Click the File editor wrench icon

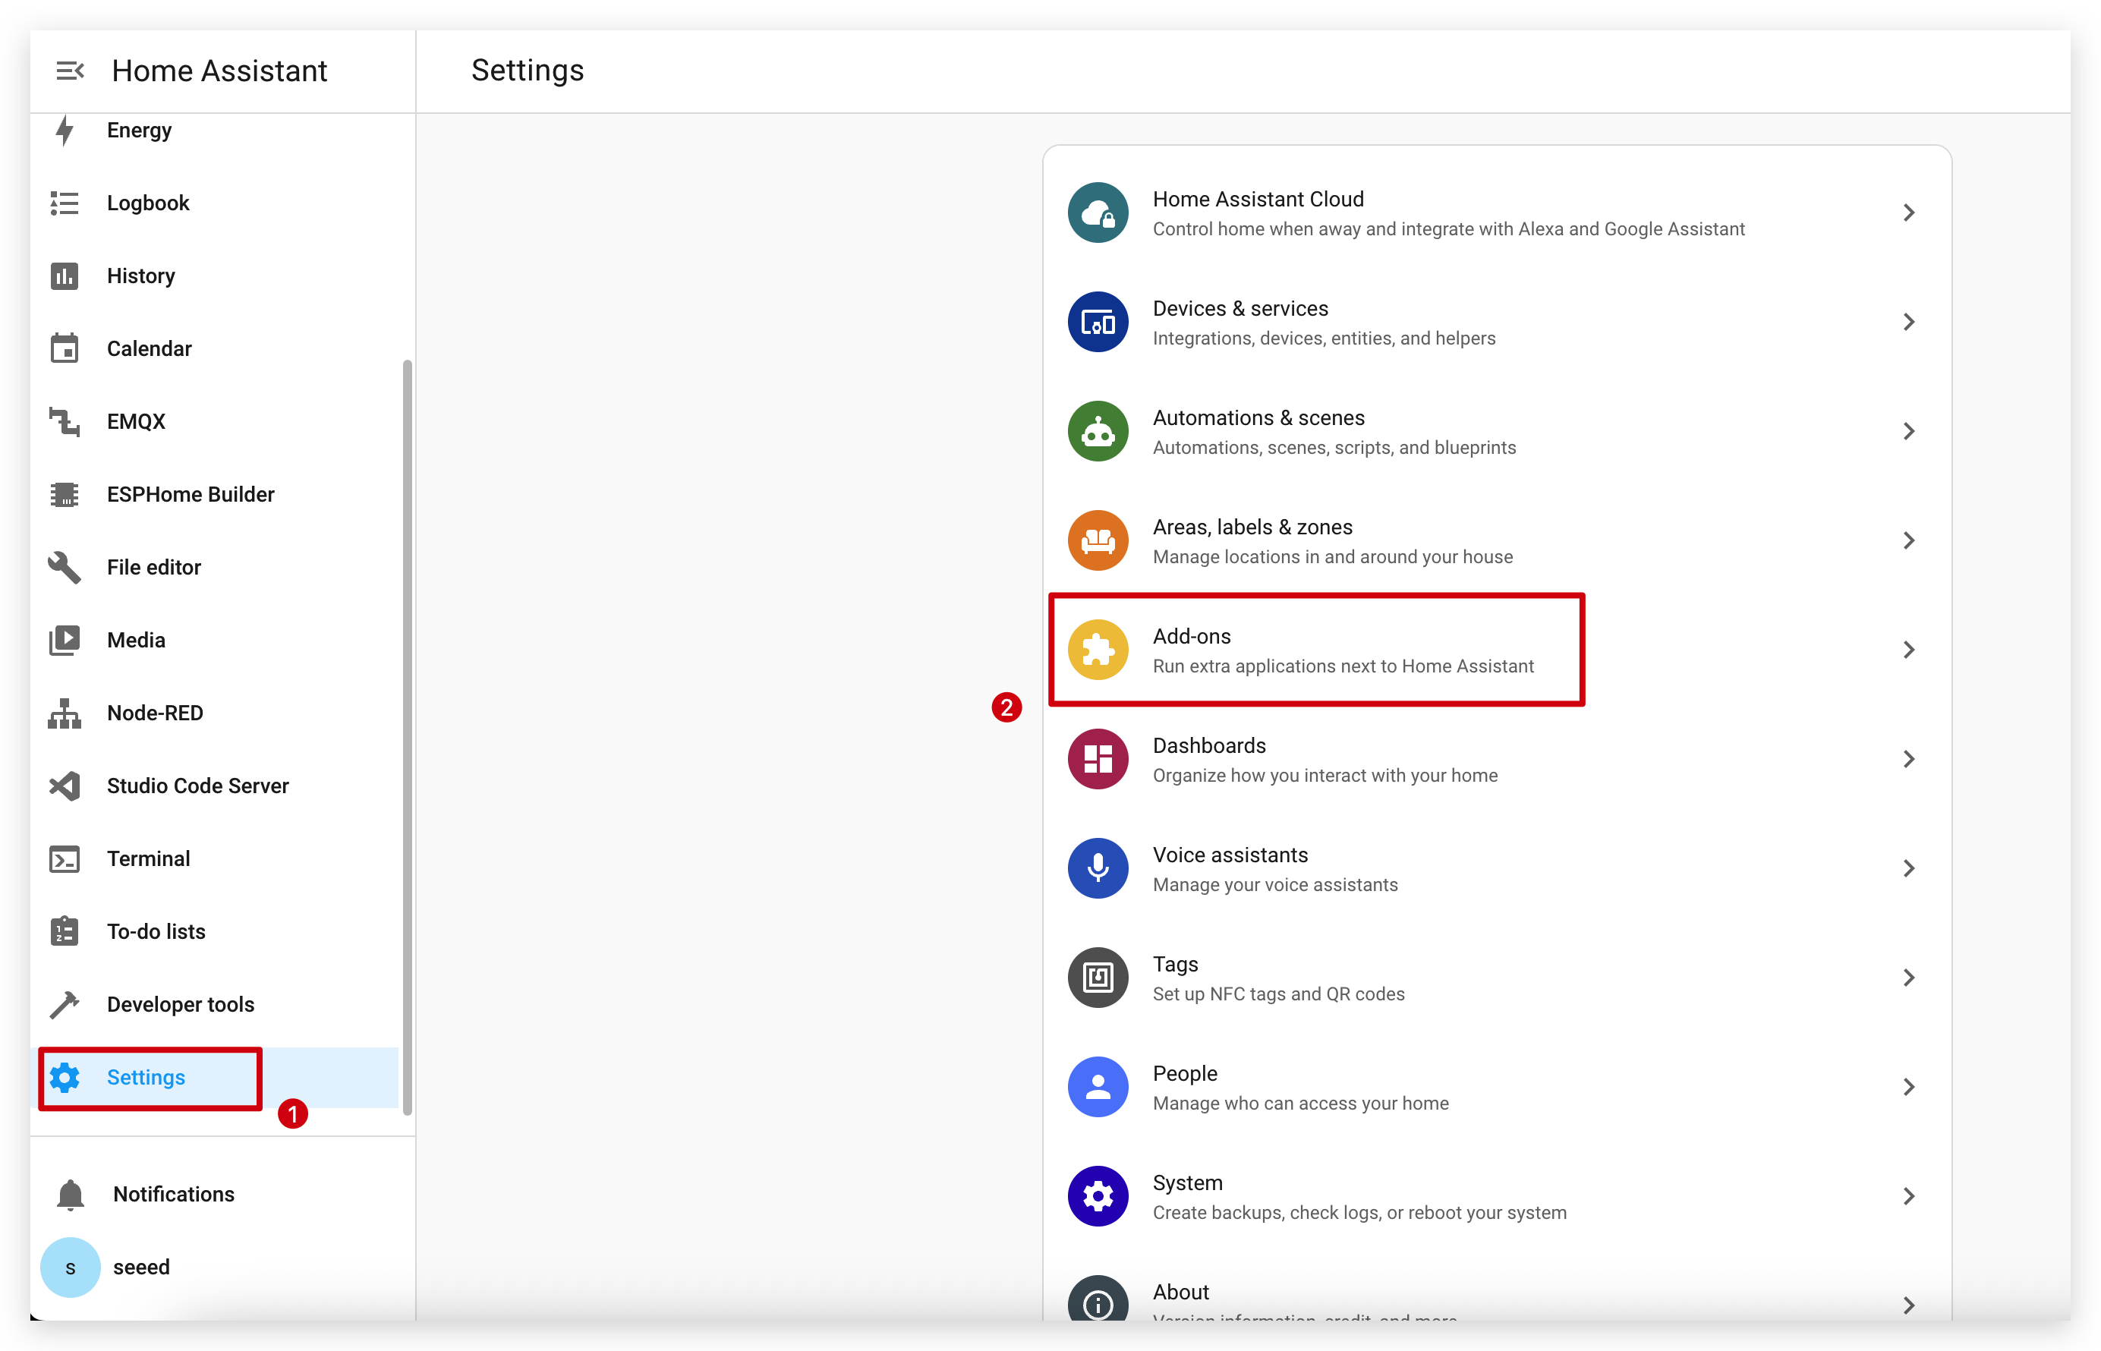[65, 567]
